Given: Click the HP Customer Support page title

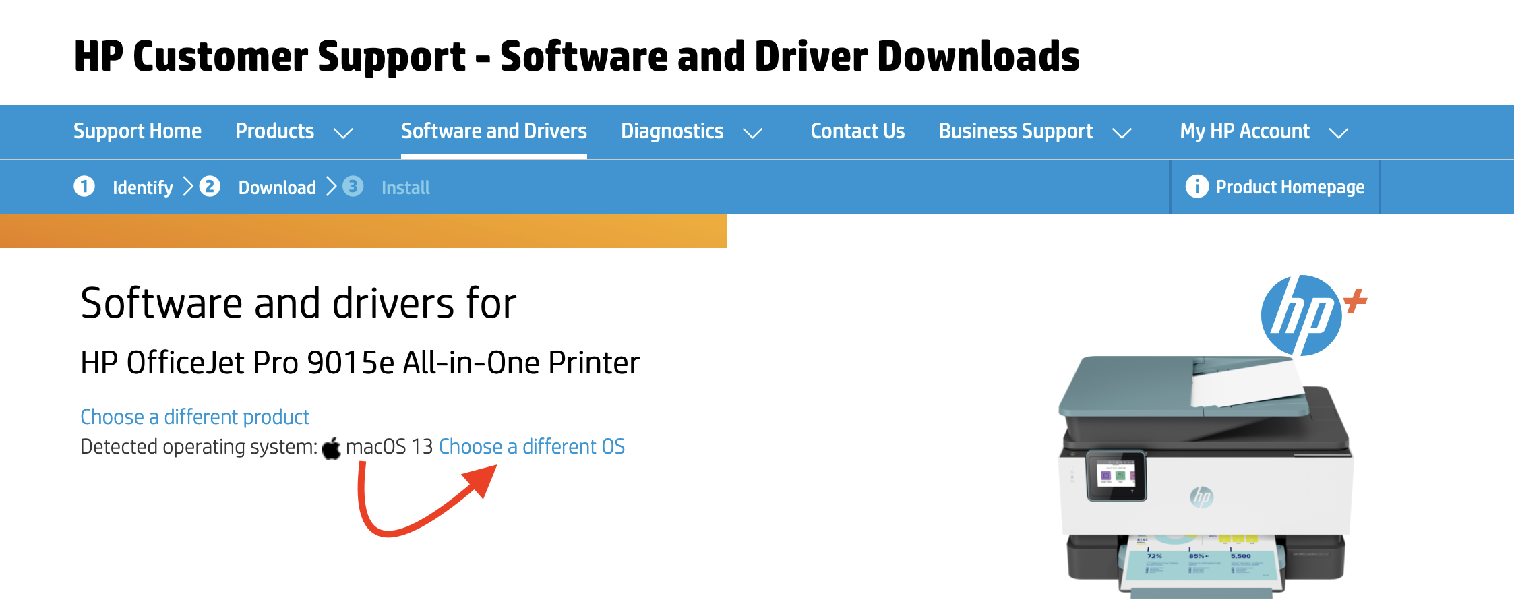Looking at the screenshot, I should tap(577, 56).
